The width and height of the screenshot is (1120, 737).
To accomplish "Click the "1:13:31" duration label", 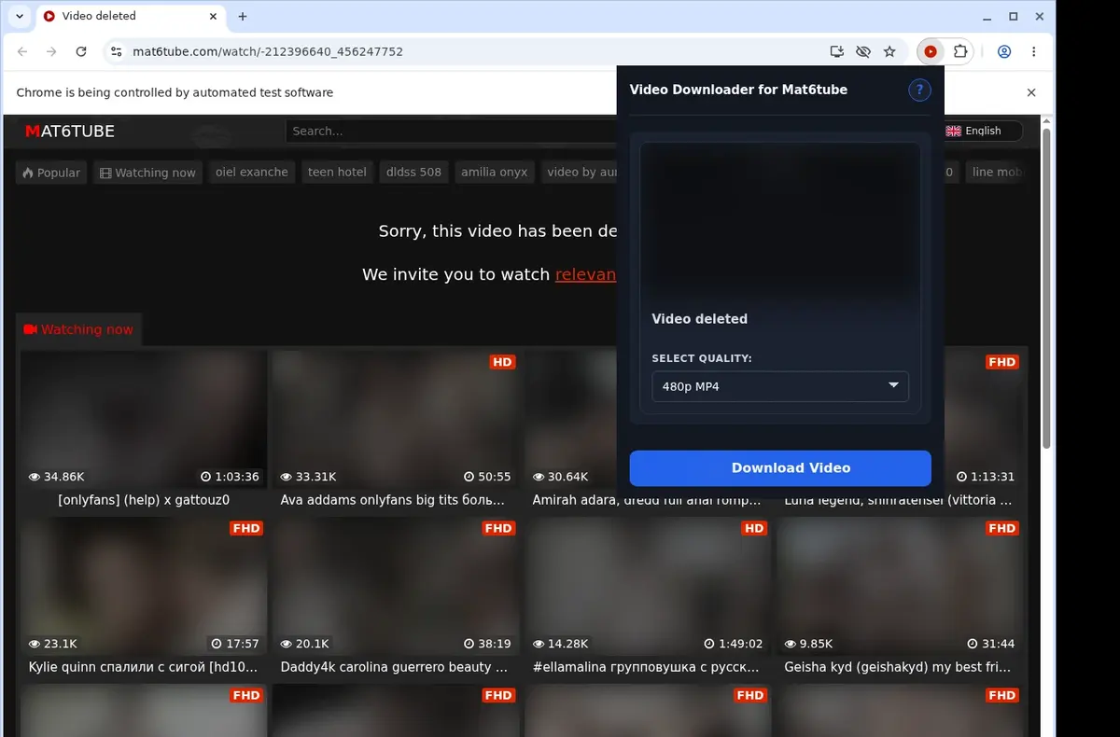I will click(985, 477).
